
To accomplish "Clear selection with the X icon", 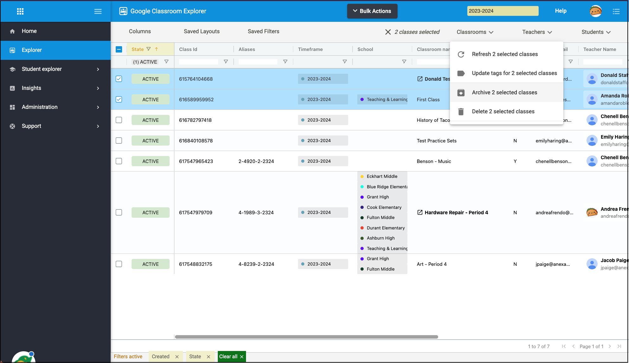I will 388,32.
